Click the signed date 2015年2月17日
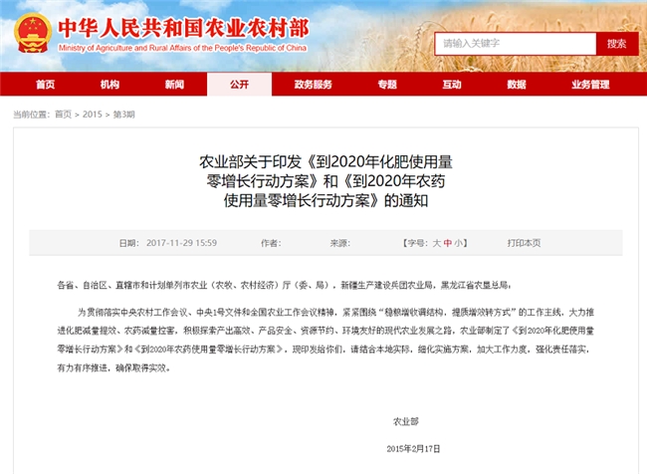This screenshot has height=474, width=647. click(413, 449)
